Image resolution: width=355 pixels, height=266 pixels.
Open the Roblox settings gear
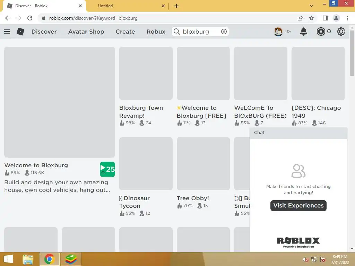coord(341,32)
